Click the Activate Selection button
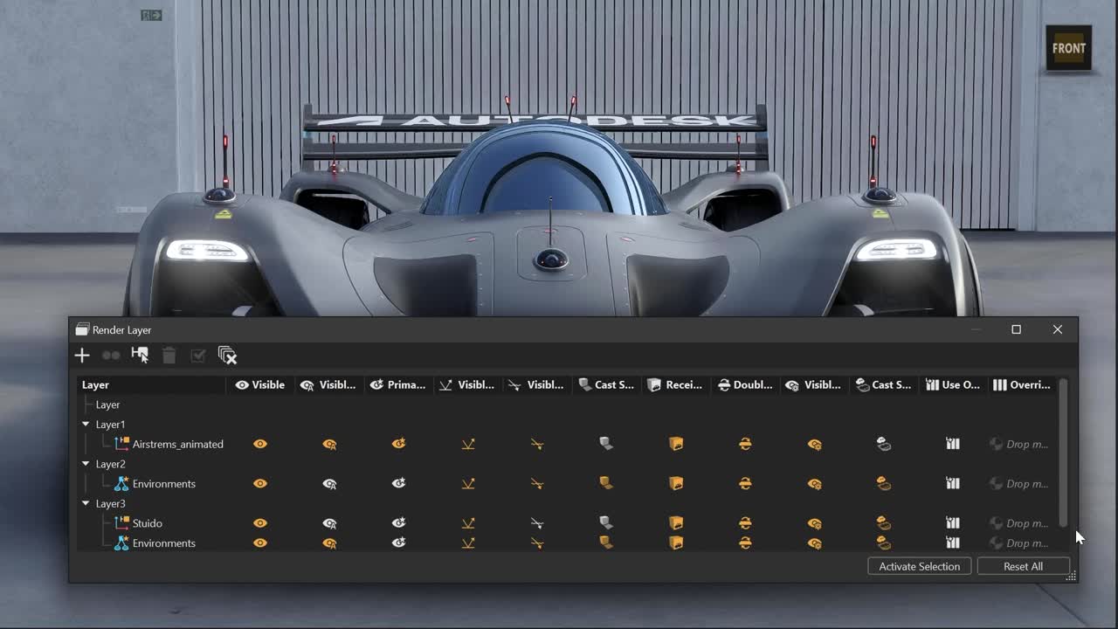This screenshot has height=629, width=1118. coord(919,566)
